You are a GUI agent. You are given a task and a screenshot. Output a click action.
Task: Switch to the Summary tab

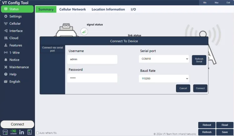46,9
